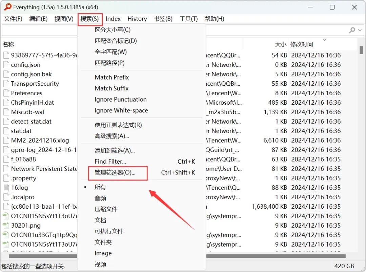
Task: Sort by 大小 size column header
Action: click(281, 44)
